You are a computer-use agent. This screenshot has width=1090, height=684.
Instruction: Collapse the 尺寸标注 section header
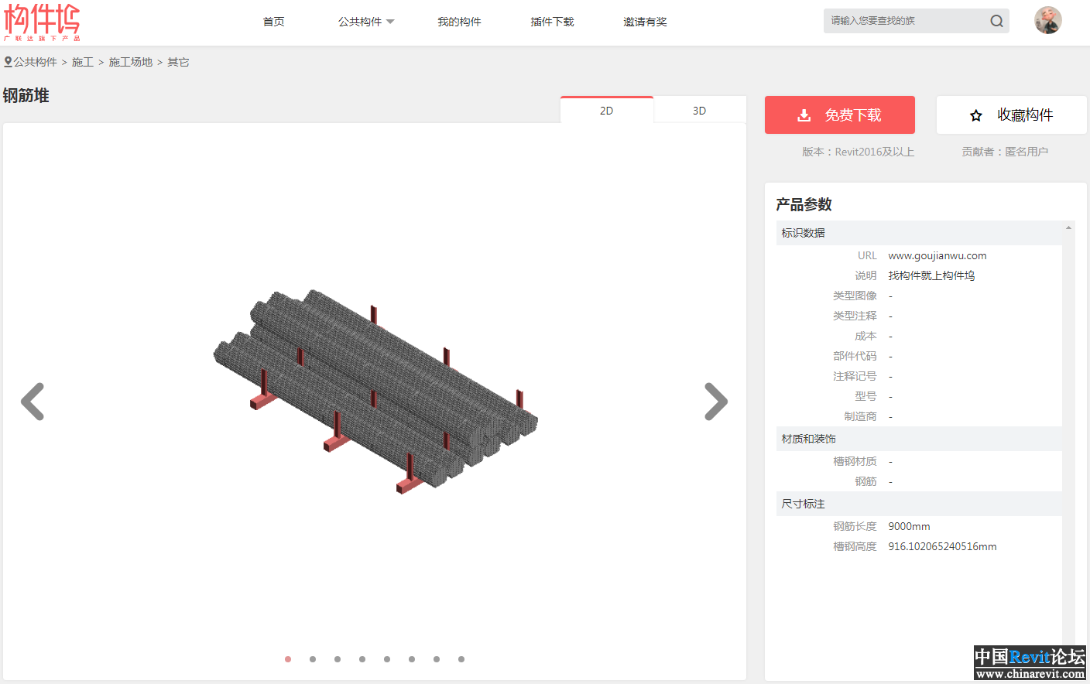[919, 504]
